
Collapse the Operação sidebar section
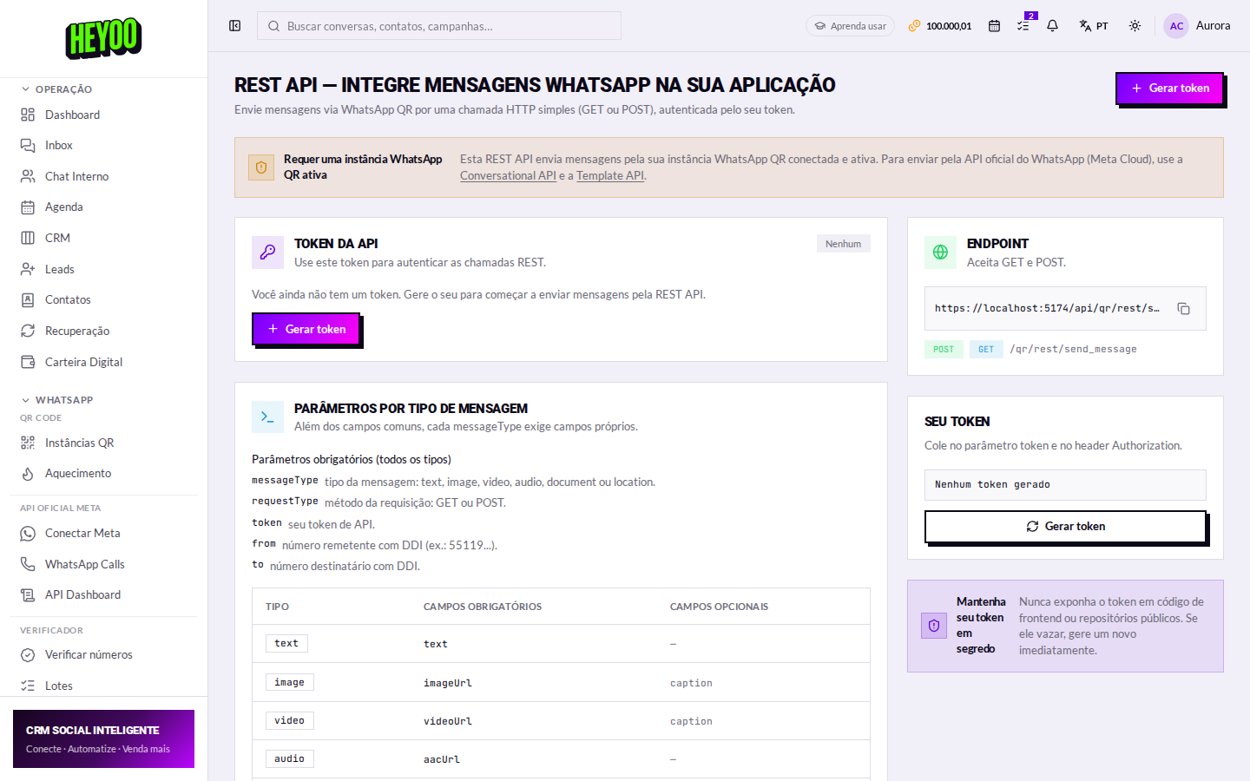(57, 89)
